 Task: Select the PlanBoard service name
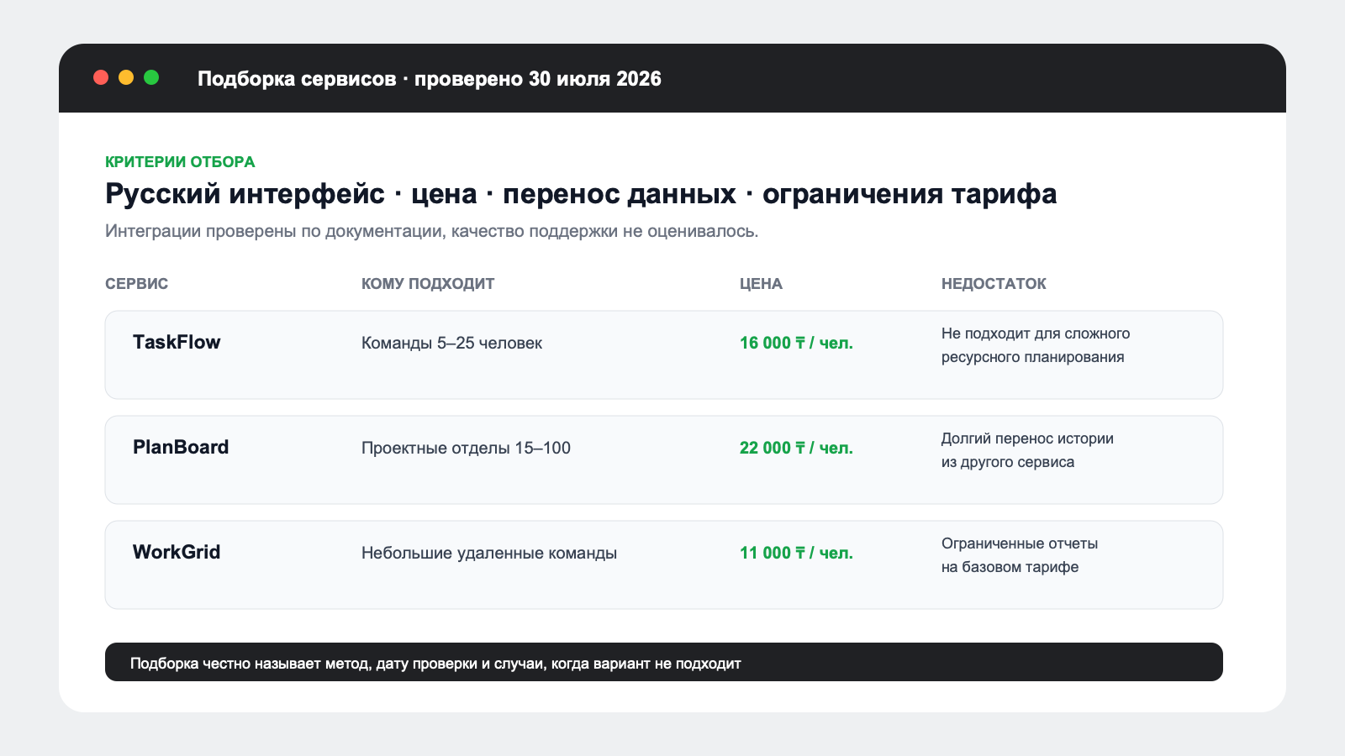tap(181, 447)
